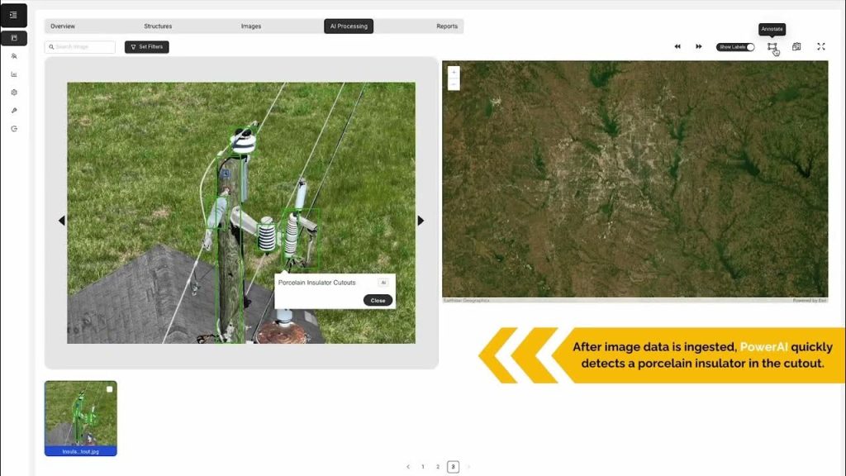Click the rewind double-arrow icon
The height and width of the screenshot is (476, 846).
point(677,47)
